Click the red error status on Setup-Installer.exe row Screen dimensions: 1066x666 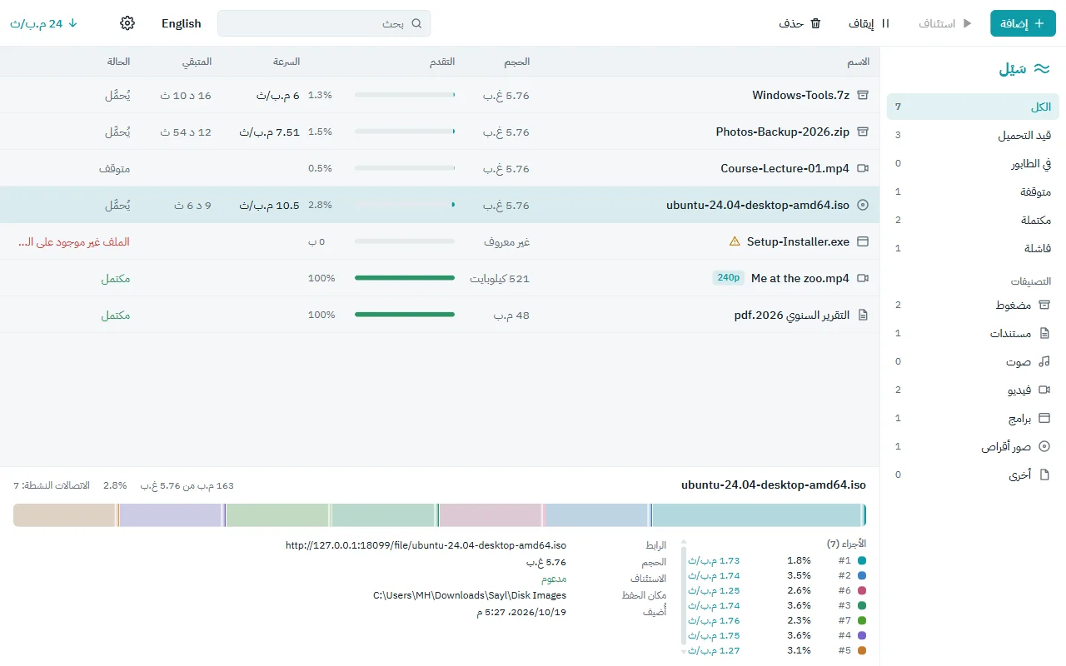[74, 241]
